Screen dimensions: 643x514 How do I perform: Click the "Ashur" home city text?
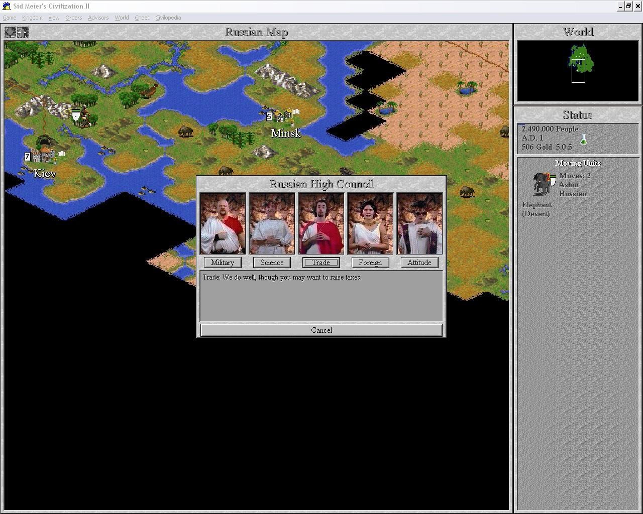pos(569,185)
